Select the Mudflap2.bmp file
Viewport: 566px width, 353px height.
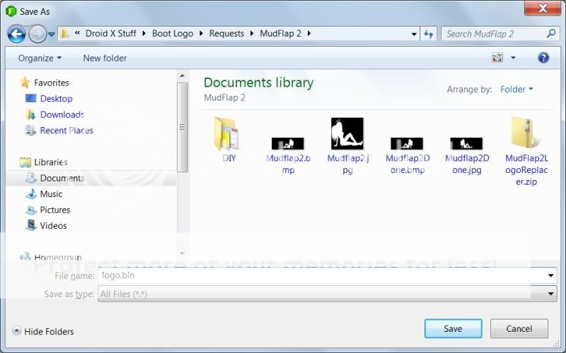coord(288,155)
